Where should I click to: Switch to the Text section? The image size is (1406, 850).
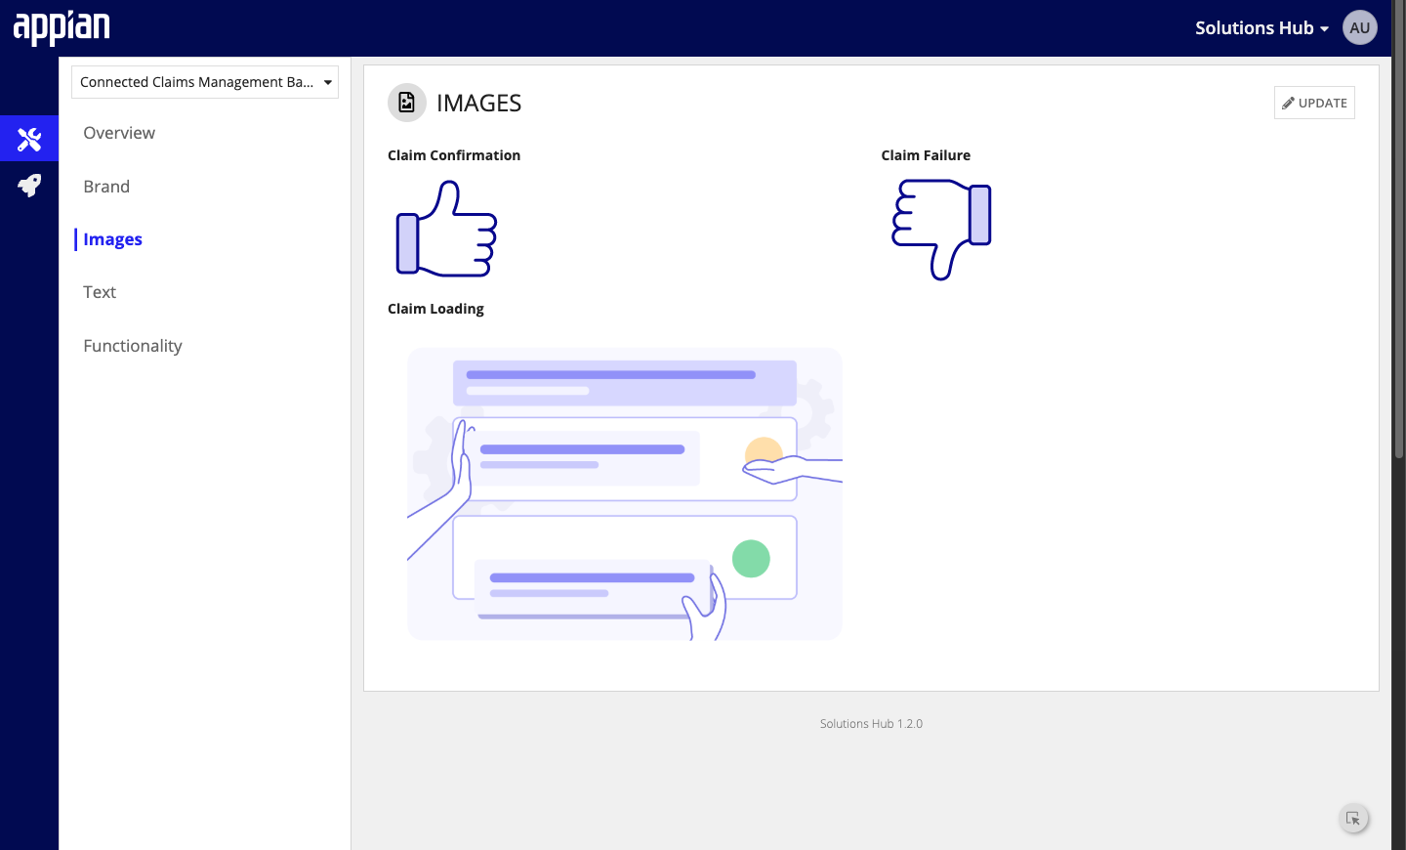pos(100,292)
